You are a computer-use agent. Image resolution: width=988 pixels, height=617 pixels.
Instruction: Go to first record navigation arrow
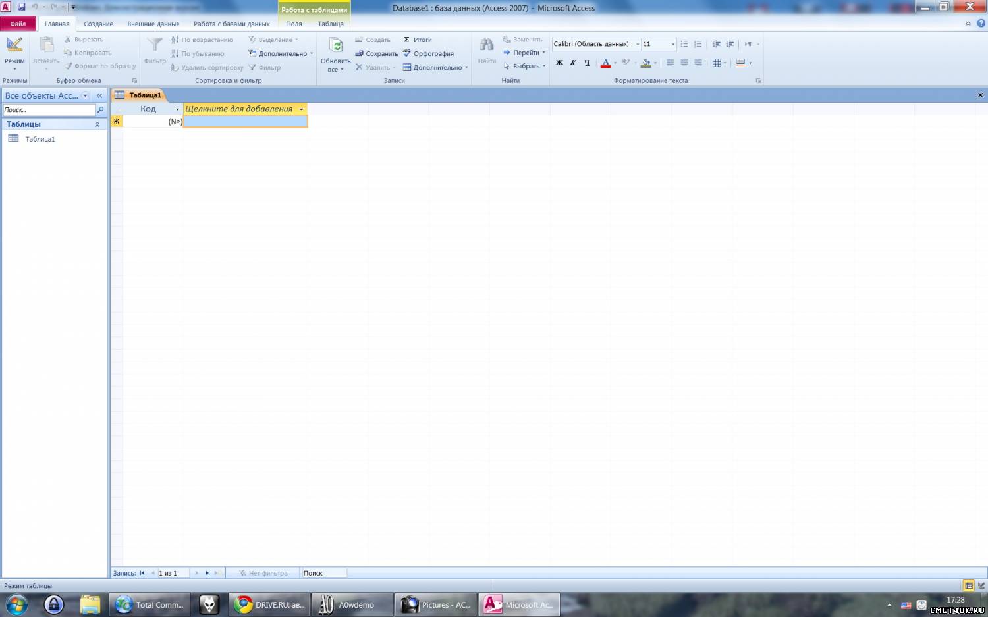pos(142,573)
